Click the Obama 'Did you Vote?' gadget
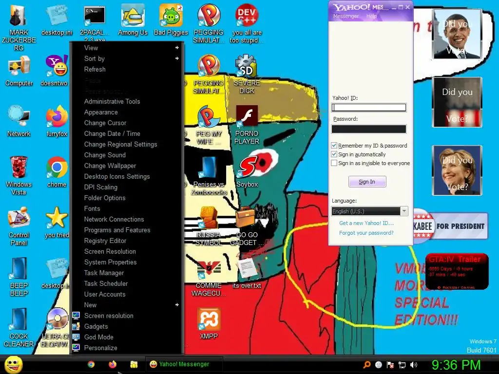The height and width of the screenshot is (374, 499). pos(457,34)
